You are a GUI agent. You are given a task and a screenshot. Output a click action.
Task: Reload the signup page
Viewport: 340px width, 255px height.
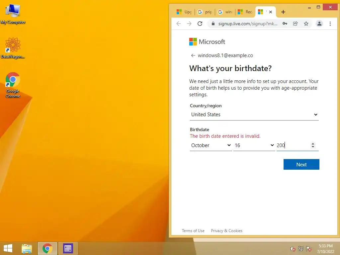coord(200,24)
